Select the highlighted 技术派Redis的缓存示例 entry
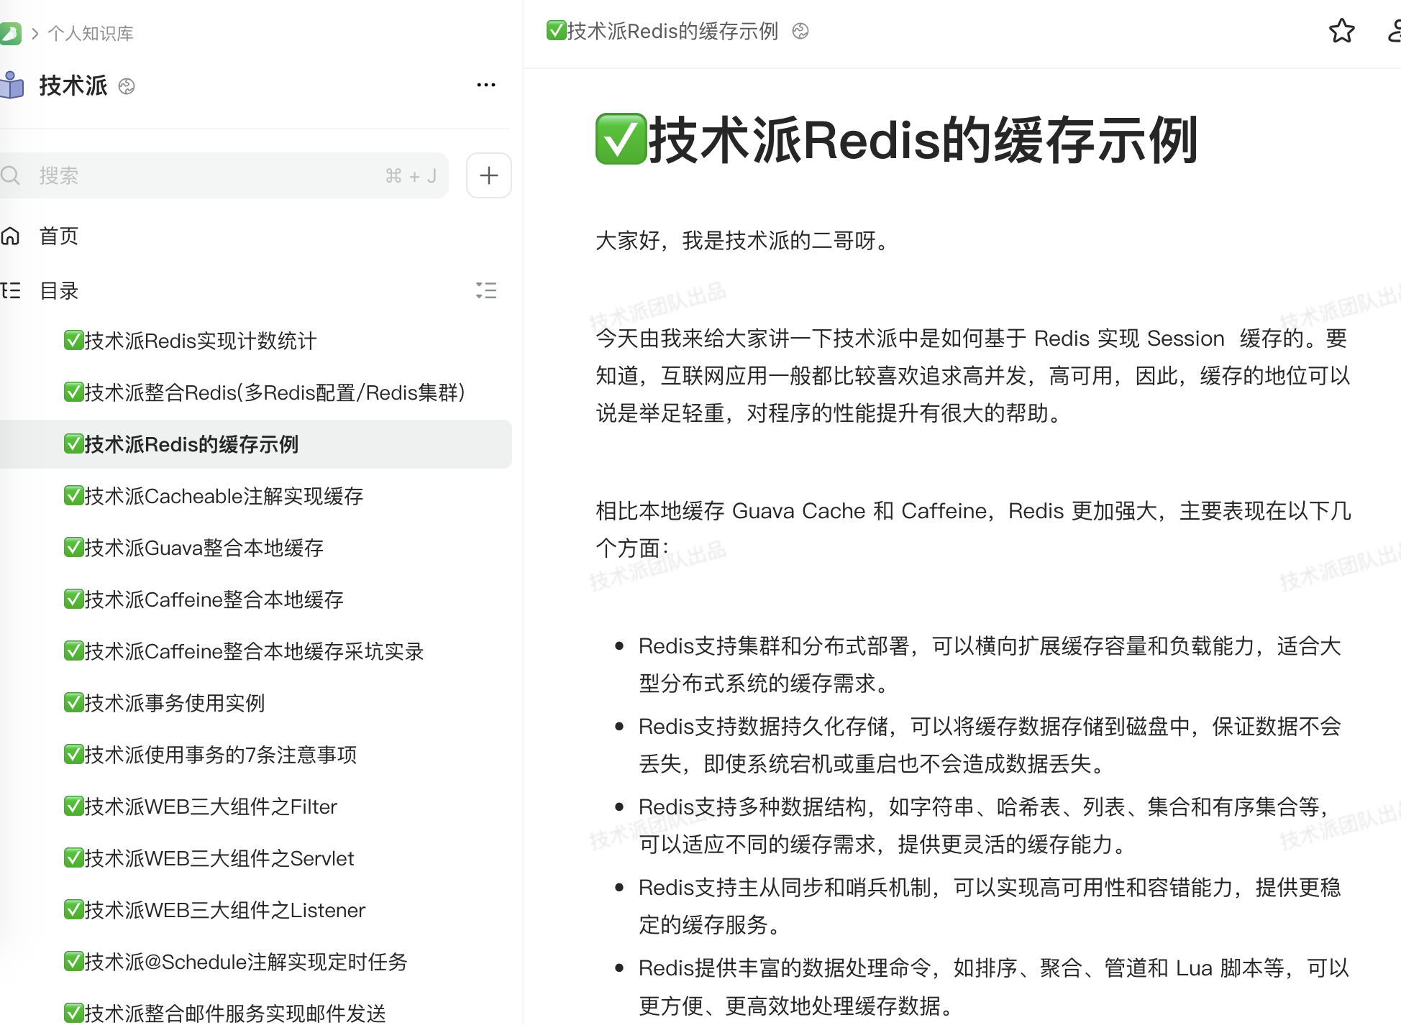Viewport: 1401px width, 1025px height. pos(181,444)
